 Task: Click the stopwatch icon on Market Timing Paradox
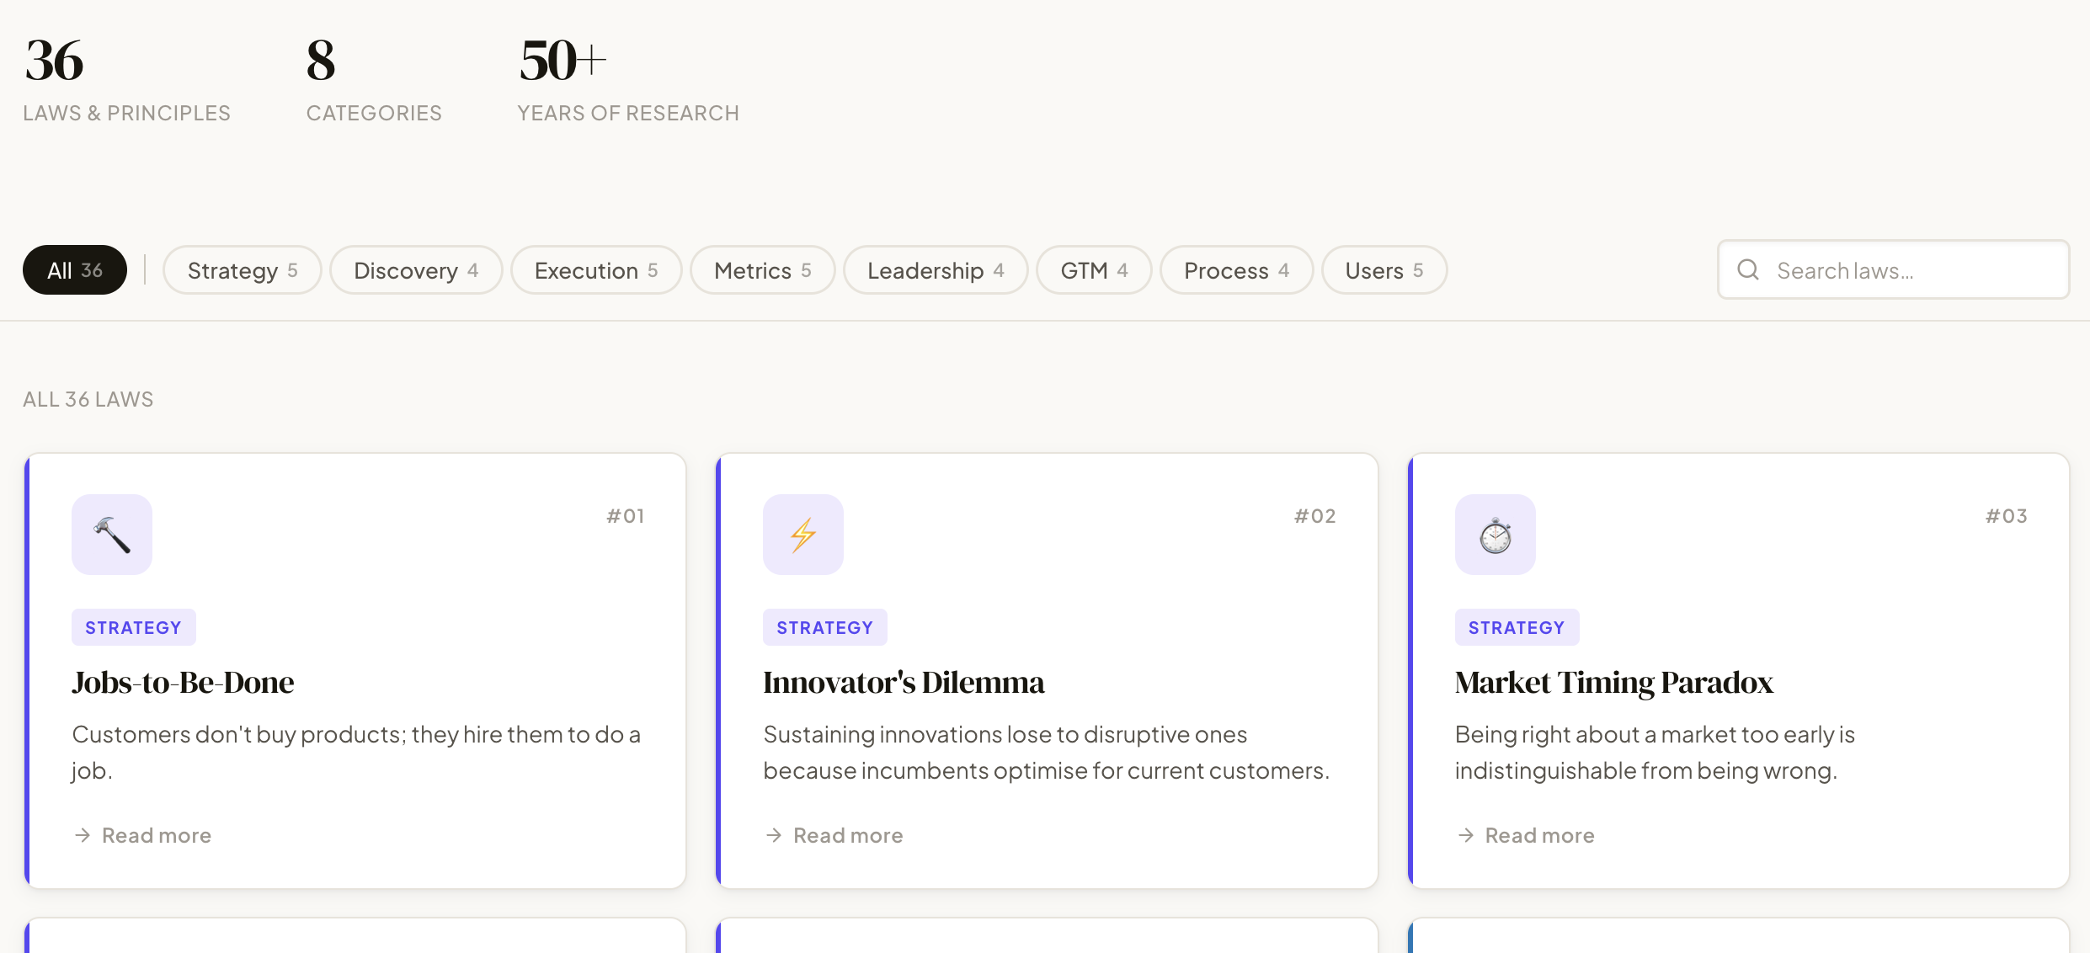(1496, 535)
